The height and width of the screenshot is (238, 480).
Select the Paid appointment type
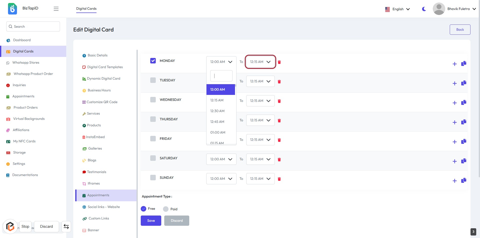166,209
